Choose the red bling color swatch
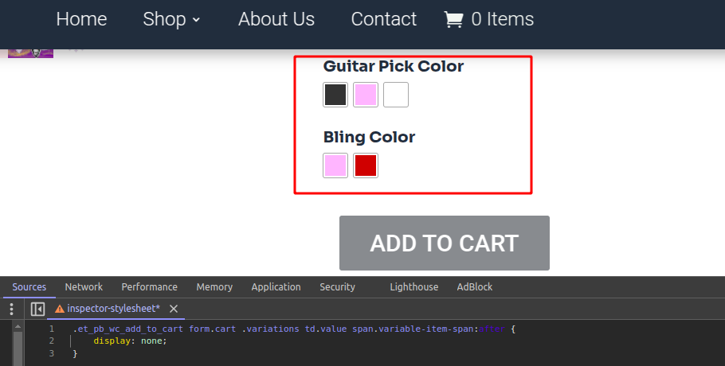The height and width of the screenshot is (366, 725). 365,165
